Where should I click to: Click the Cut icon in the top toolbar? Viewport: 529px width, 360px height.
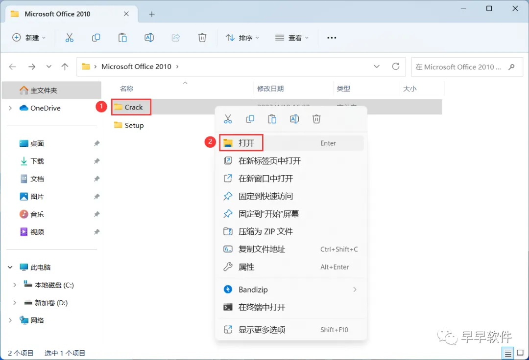(69, 38)
